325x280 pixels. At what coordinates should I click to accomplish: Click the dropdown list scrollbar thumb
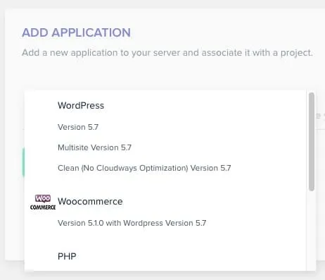tap(312, 142)
